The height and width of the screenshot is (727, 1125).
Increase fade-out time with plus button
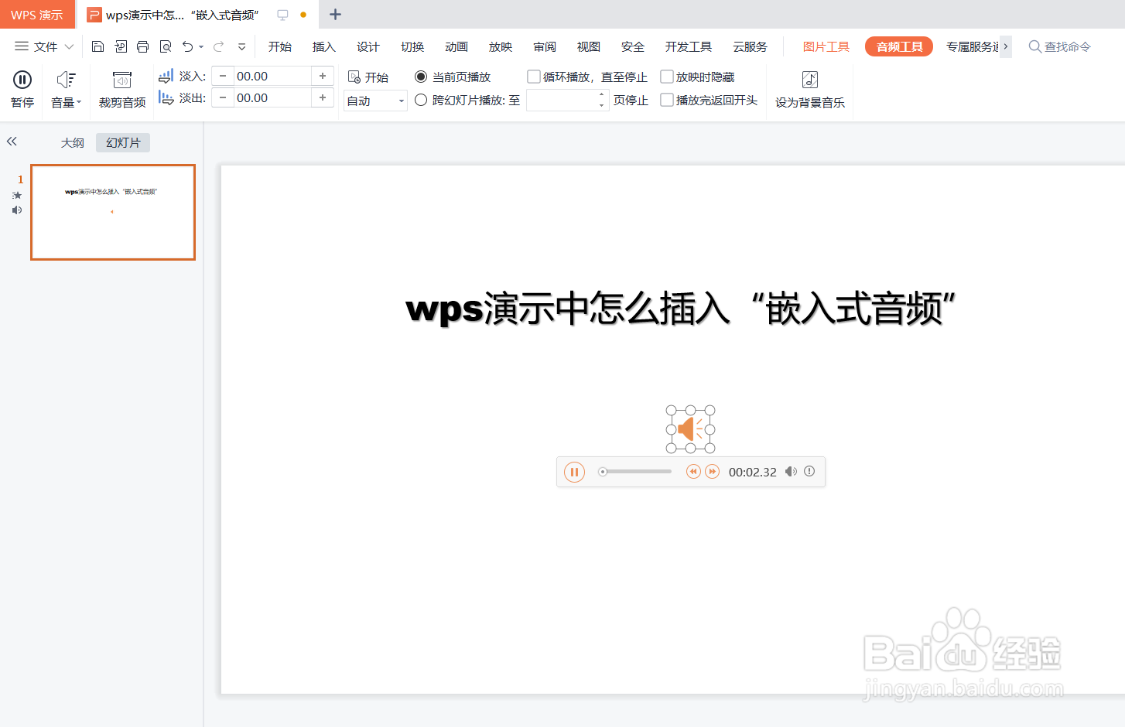click(x=323, y=97)
